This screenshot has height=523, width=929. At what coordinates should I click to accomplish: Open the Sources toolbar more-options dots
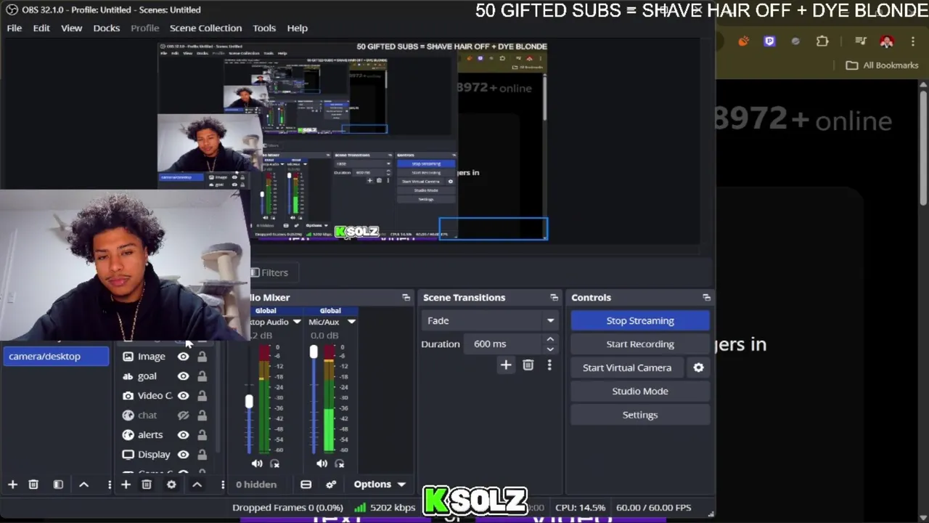pos(222,485)
